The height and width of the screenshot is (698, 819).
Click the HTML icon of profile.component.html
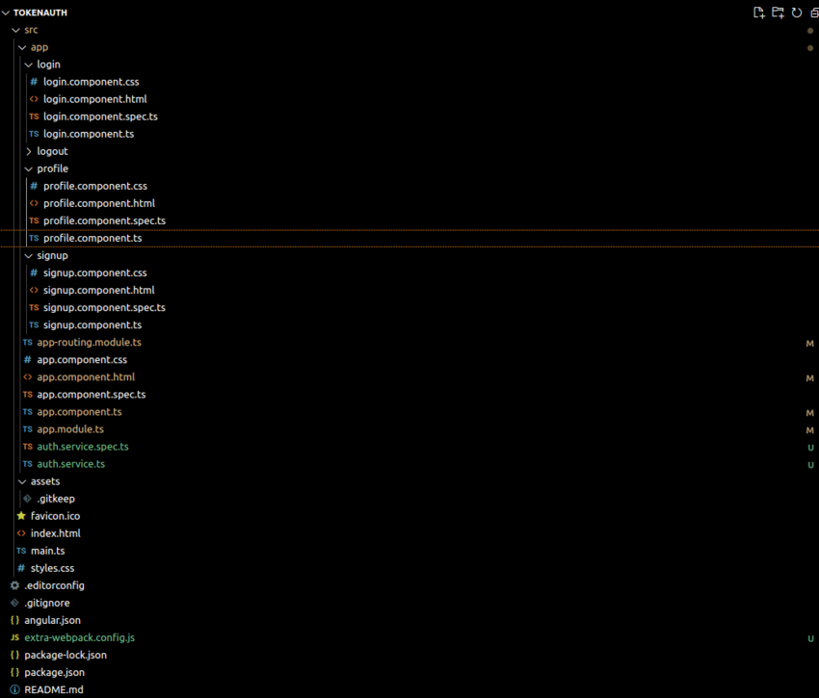tap(34, 203)
